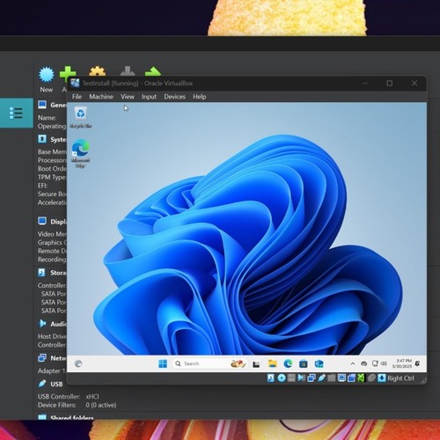The image size is (440, 440).
Task: Maximize the TestInstall VM window
Action: [389, 84]
